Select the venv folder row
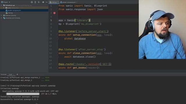This screenshot has height=104, width=186. tap(24, 8)
